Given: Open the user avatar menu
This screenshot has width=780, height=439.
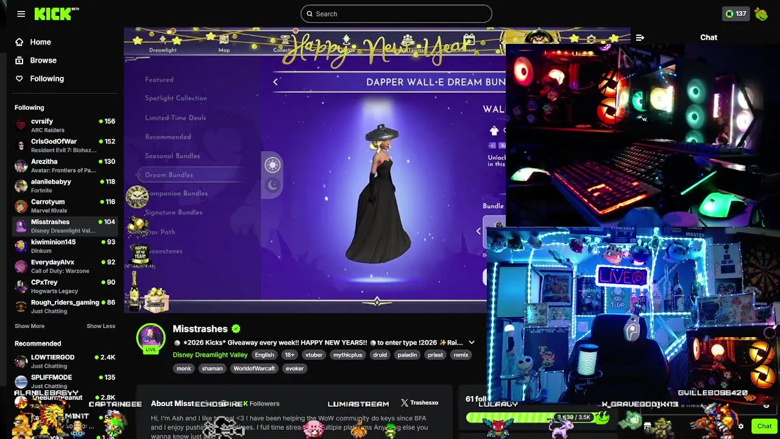Looking at the screenshot, I should 761,13.
